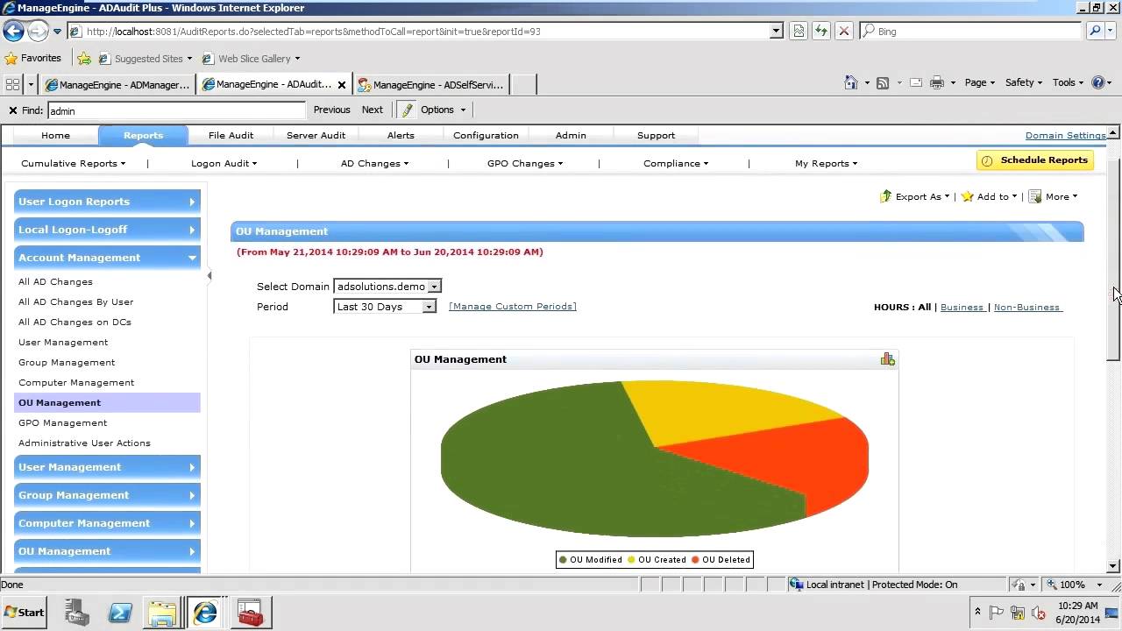Switch to the Admin tab

(x=571, y=135)
